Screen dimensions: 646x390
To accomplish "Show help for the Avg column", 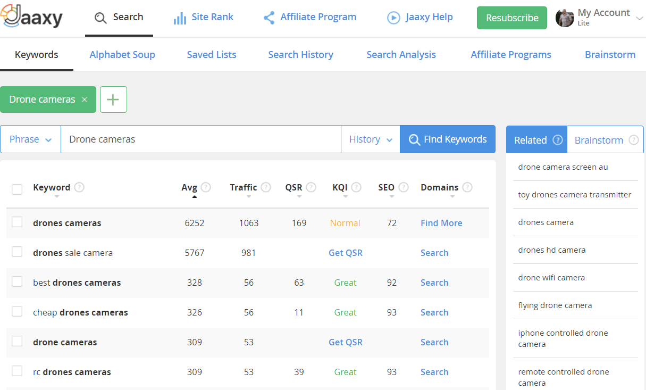I will (206, 187).
